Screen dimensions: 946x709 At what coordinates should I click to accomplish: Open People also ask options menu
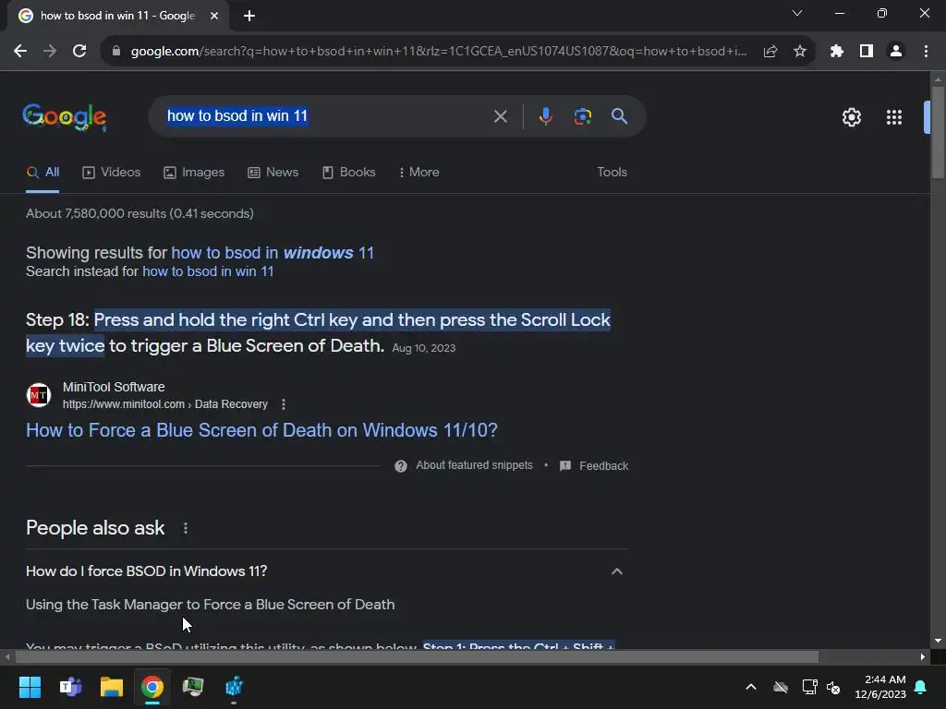(186, 528)
